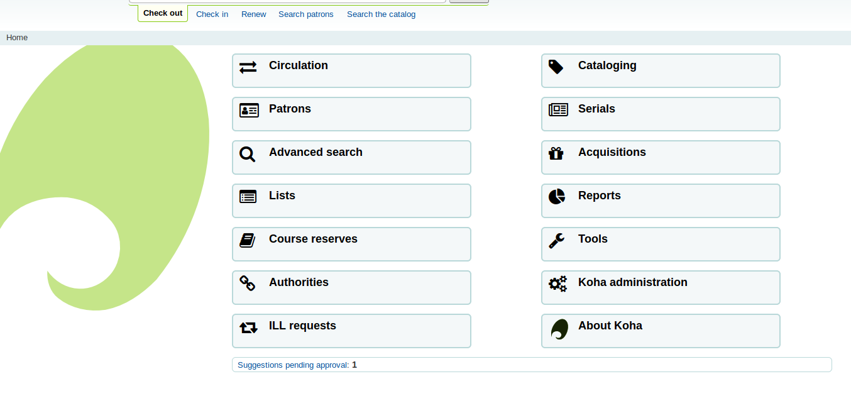Viewport: 851px width, 413px height.
Task: Click the Home breadcrumb
Action: pos(17,38)
